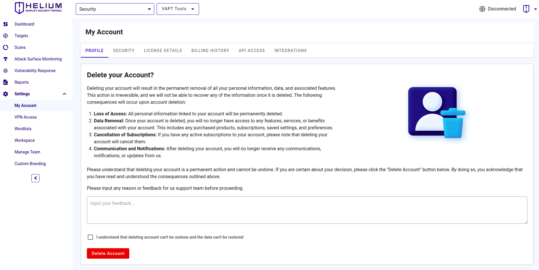Open the user profile shield dropdown
This screenshot has width=539, height=270.
coord(529,9)
